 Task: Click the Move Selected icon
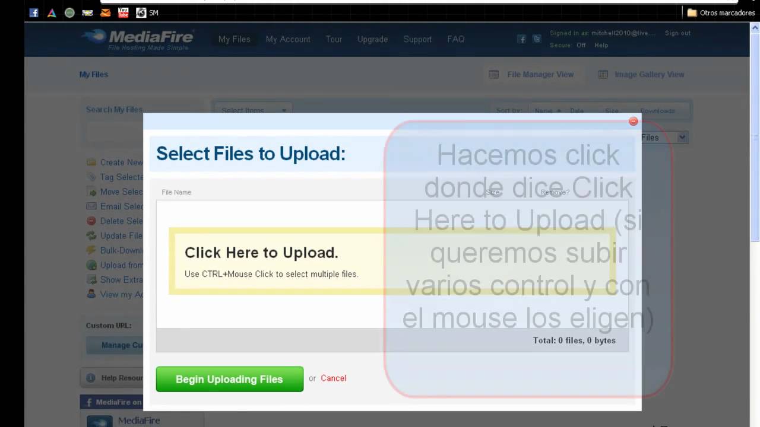[91, 192]
